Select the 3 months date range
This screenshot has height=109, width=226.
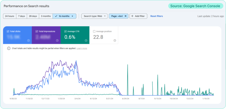coord(46,16)
